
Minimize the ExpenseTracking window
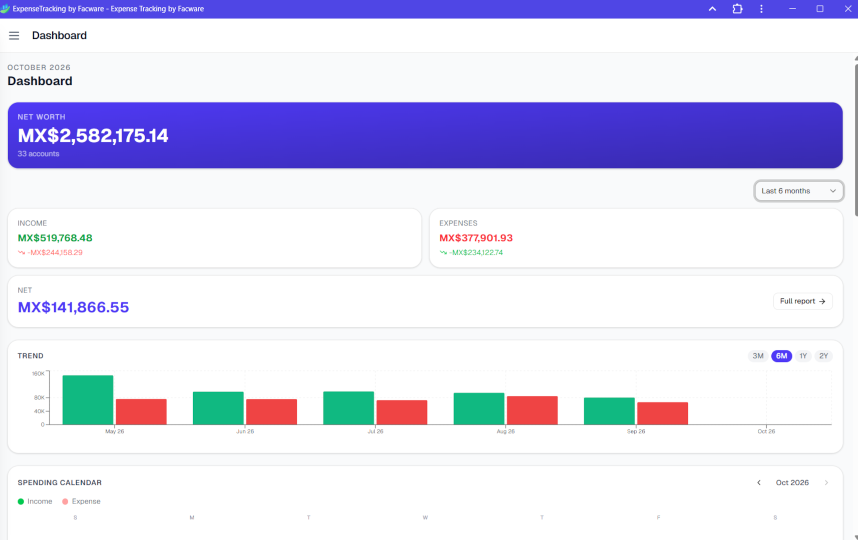click(792, 8)
